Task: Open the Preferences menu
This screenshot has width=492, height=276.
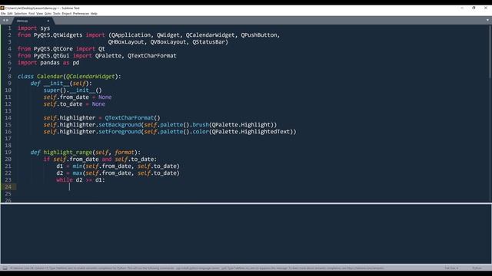Action: (81, 14)
